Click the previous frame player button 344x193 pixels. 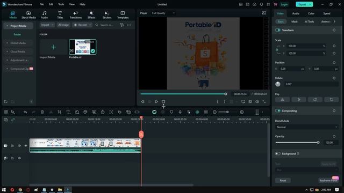pos(142,101)
